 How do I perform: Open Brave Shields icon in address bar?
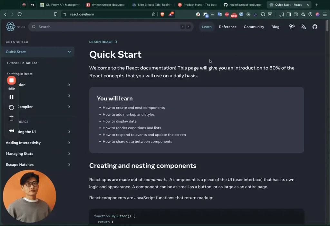point(162,14)
